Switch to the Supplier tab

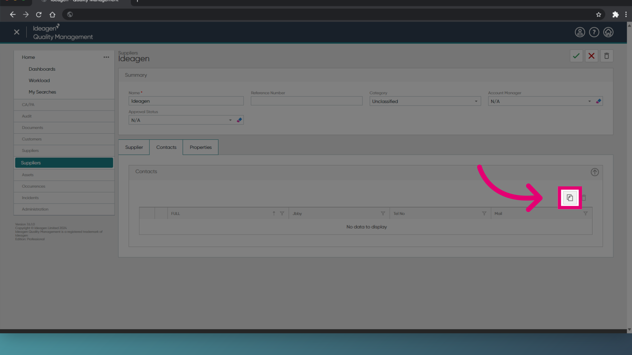point(134,147)
